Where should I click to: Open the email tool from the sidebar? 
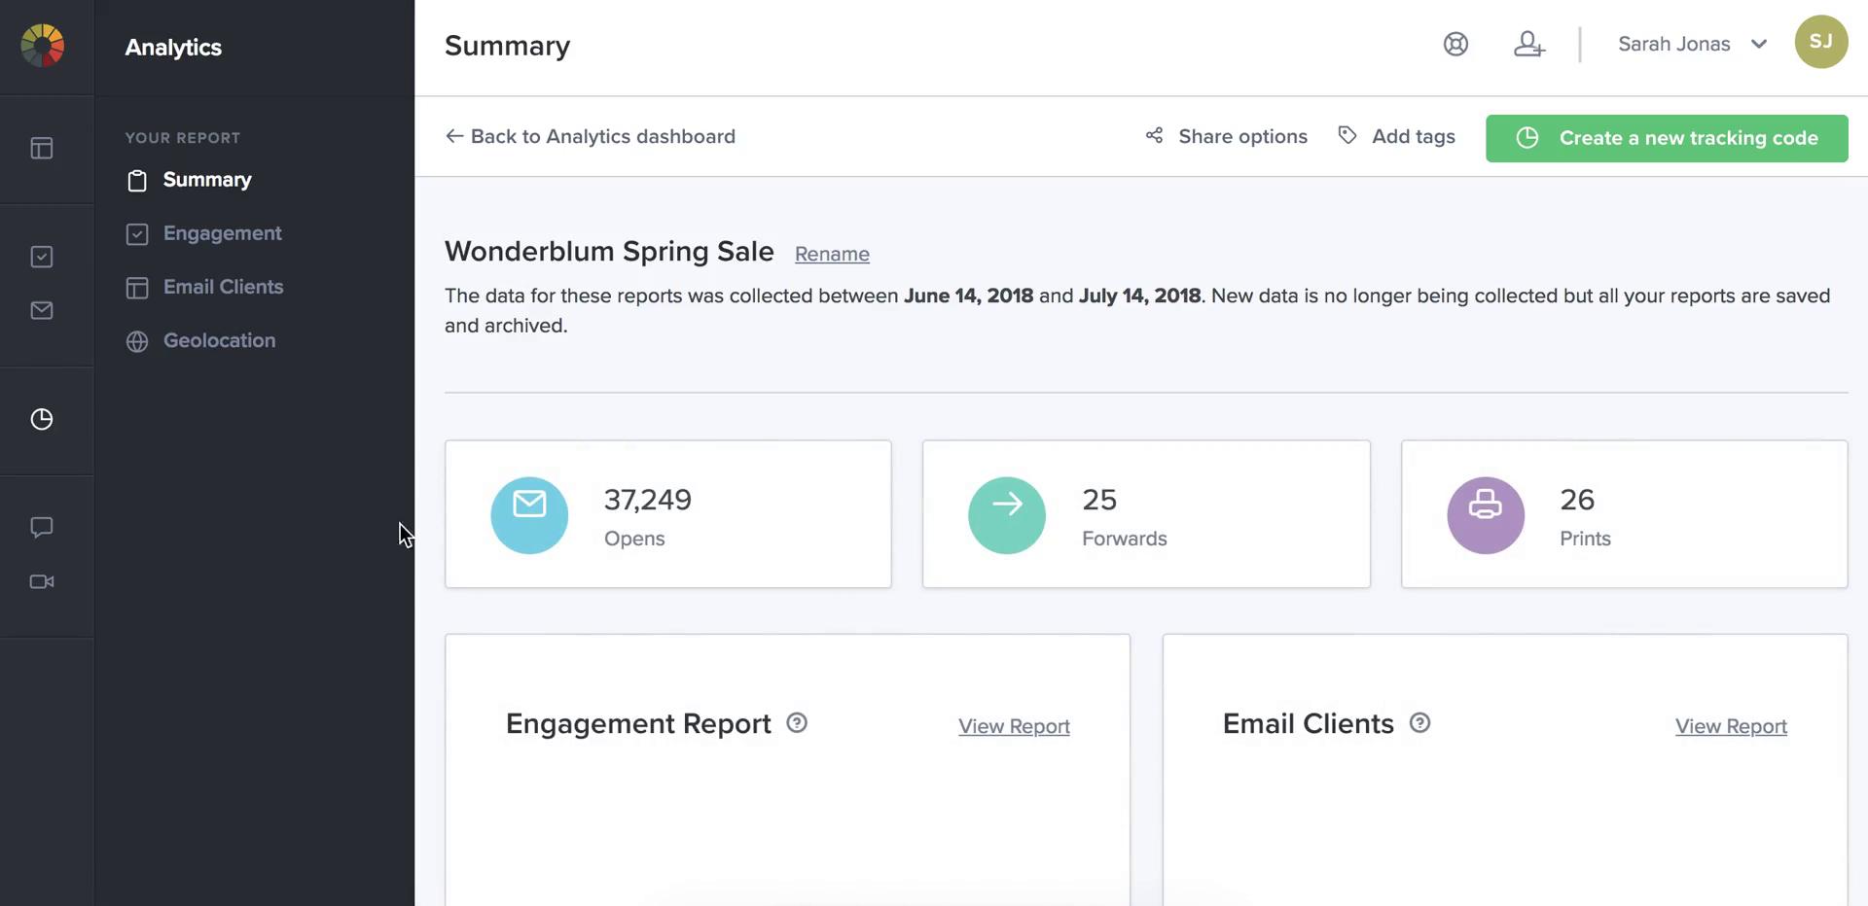tap(41, 310)
